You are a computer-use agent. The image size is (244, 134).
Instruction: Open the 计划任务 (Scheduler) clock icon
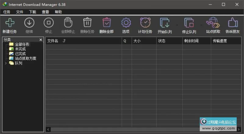[x=145, y=23]
